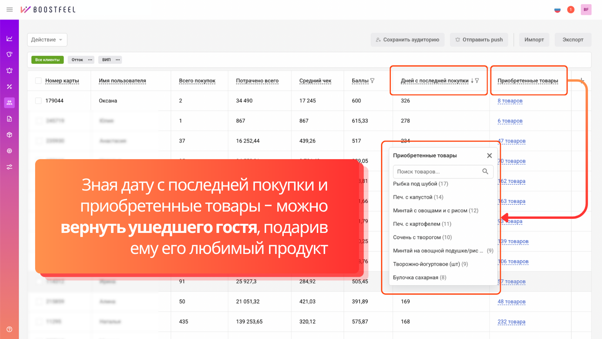Open the help question icon in sidebar
Screen dimensions: 602x339
point(9,329)
